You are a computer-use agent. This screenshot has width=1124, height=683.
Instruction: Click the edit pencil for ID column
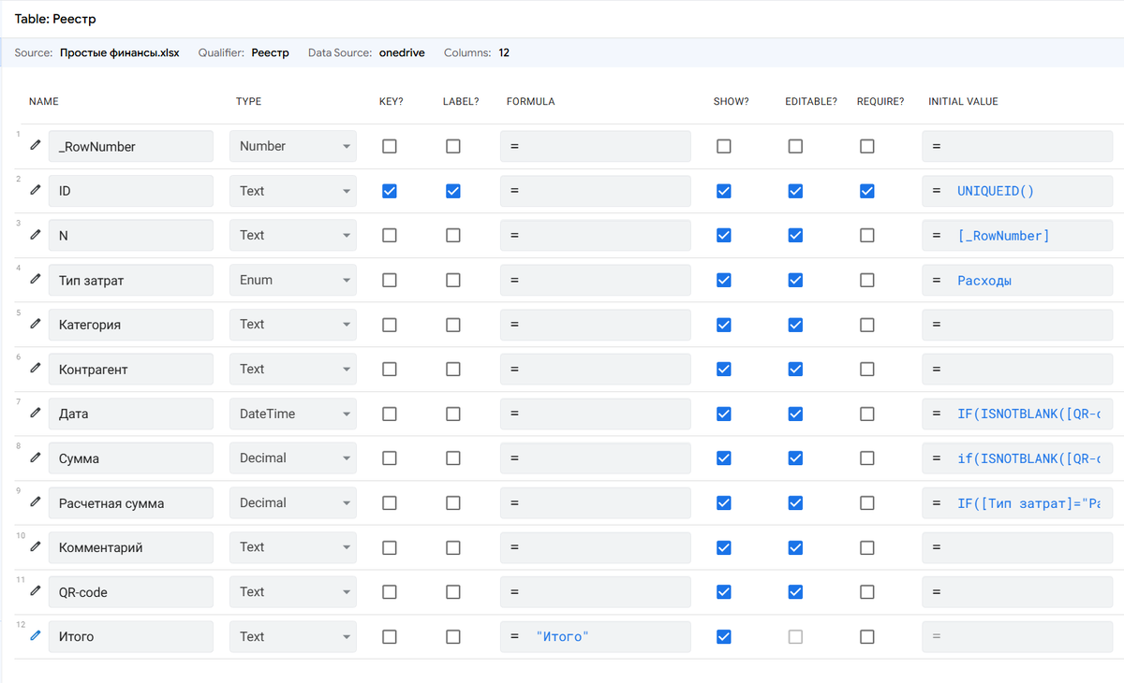coord(35,190)
